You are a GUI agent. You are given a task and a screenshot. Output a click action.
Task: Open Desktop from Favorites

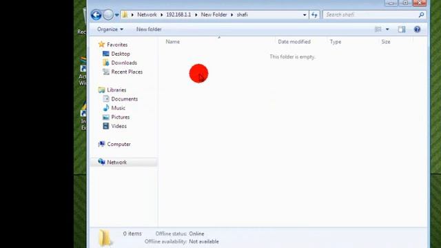point(121,54)
